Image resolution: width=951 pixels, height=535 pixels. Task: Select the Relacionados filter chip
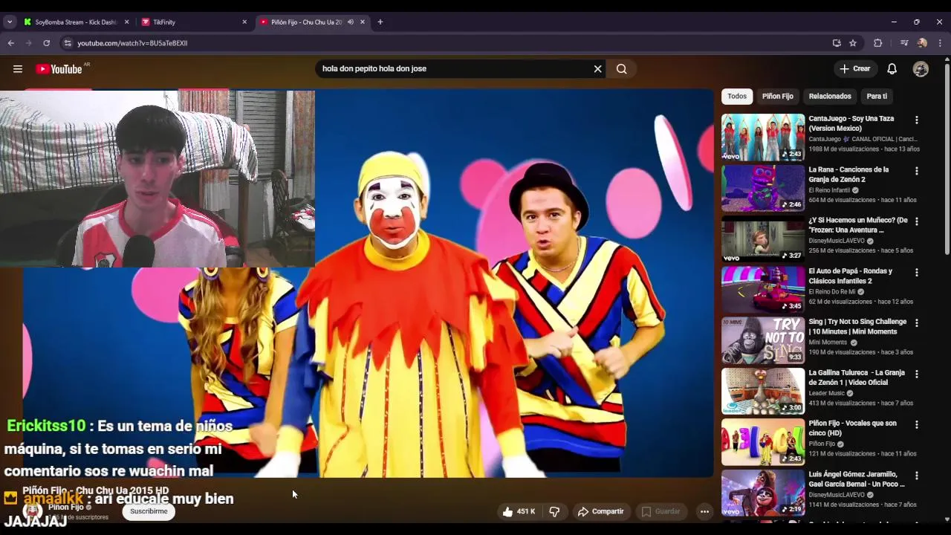[x=830, y=97]
